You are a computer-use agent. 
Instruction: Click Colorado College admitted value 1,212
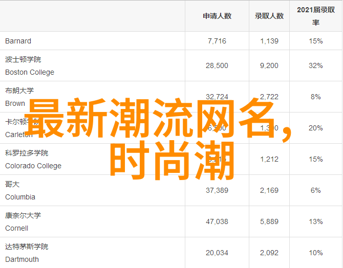point(269,159)
